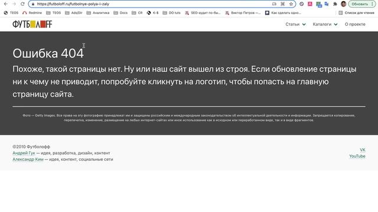Open the DO tuts bookmarks folder
This screenshot has width=378, height=212.
pos(171,13)
